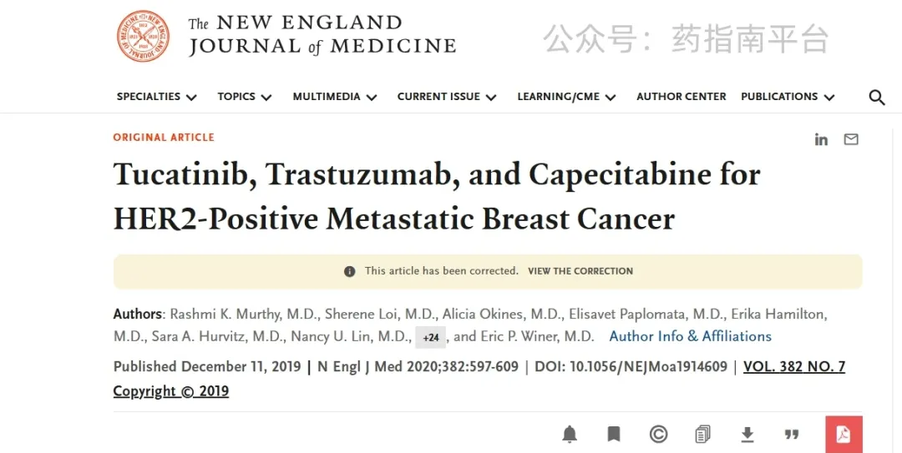The width and height of the screenshot is (902, 453).
Task: Open permissions via copyright circle icon
Action: coord(658,434)
